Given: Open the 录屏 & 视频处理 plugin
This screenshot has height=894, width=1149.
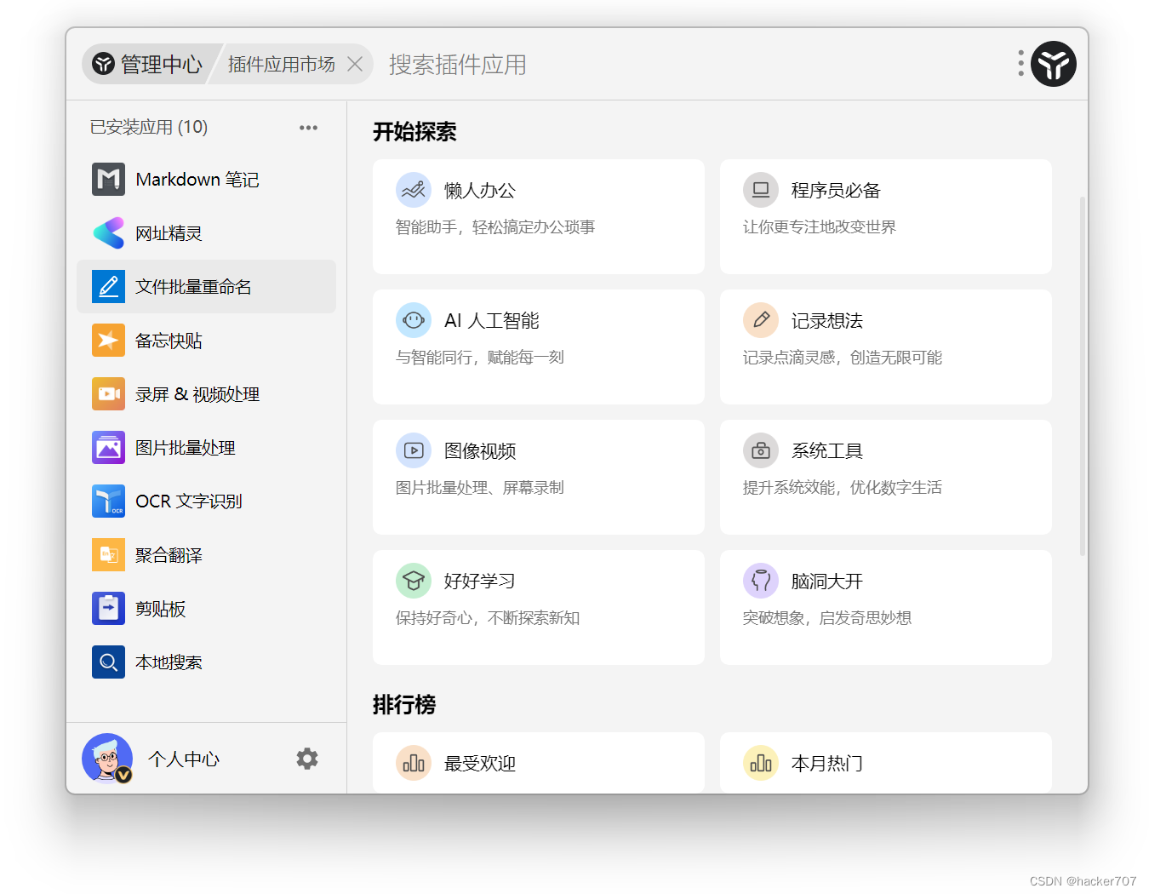Looking at the screenshot, I should click(x=197, y=393).
